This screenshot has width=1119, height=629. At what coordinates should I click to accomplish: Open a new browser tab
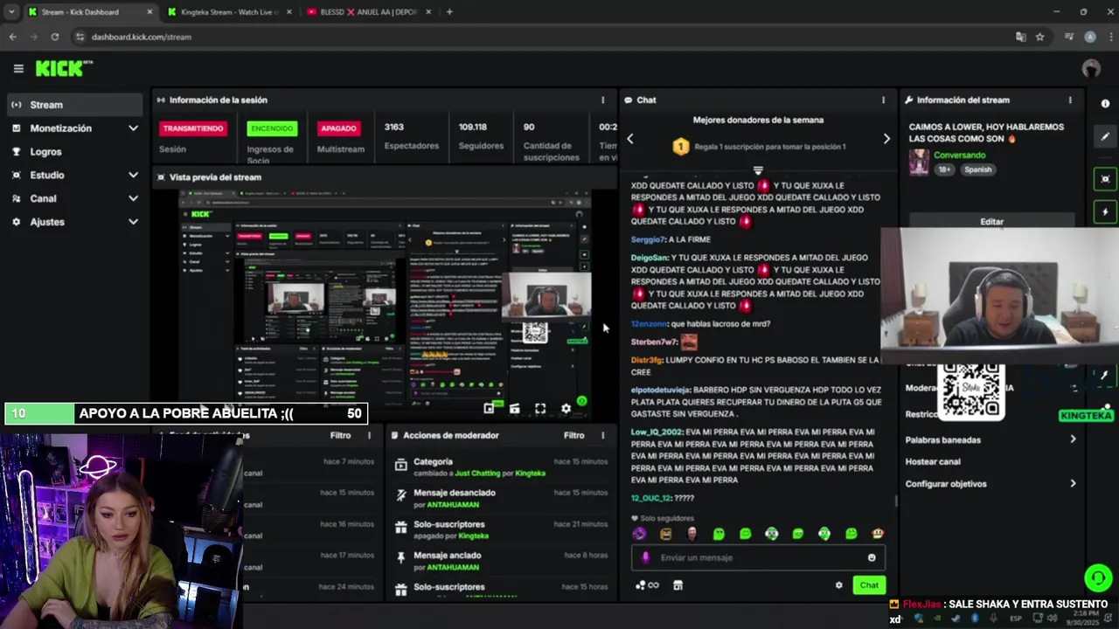[x=449, y=12]
